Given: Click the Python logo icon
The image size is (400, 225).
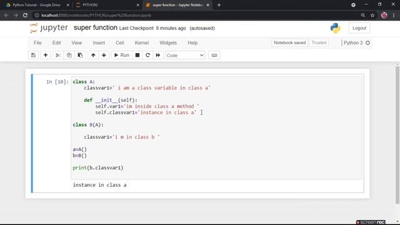Looking at the screenshot, I should click(335, 28).
